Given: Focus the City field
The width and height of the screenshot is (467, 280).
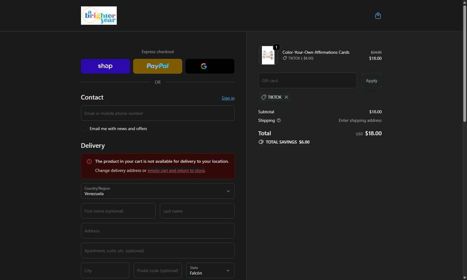Looking at the screenshot, I should point(105,271).
